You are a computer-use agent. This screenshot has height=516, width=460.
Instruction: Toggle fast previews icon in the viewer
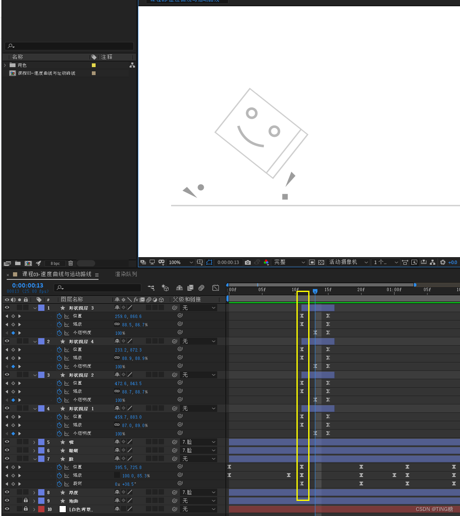414,262
